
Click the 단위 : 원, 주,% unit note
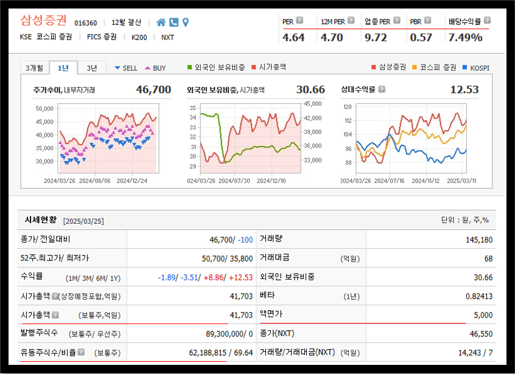(x=465, y=220)
